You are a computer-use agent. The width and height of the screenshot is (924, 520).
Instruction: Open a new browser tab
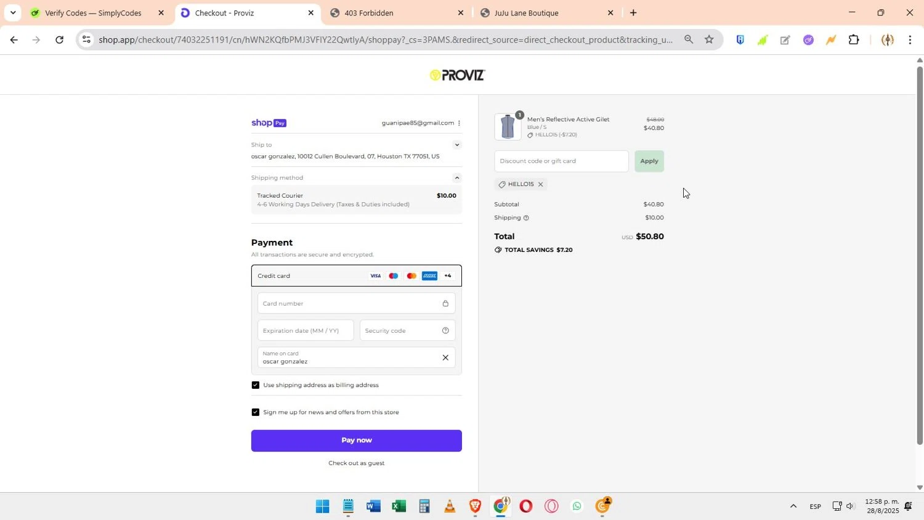633,12
